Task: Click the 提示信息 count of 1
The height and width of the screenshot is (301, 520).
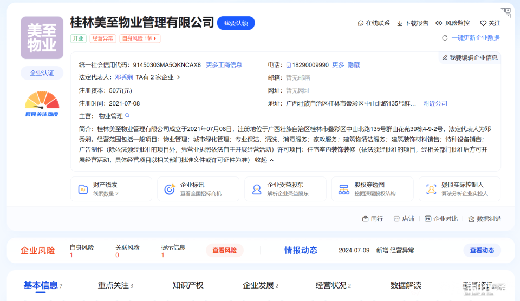Action: pos(163,255)
